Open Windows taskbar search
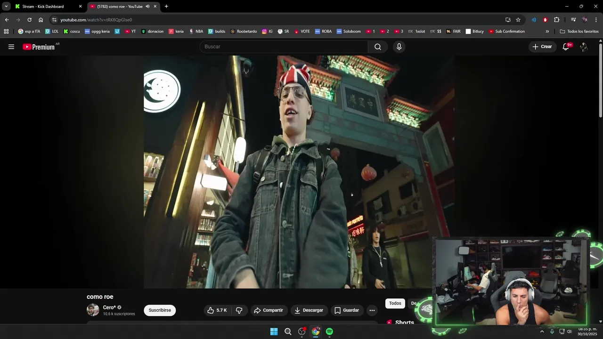The width and height of the screenshot is (603, 339). point(288,331)
